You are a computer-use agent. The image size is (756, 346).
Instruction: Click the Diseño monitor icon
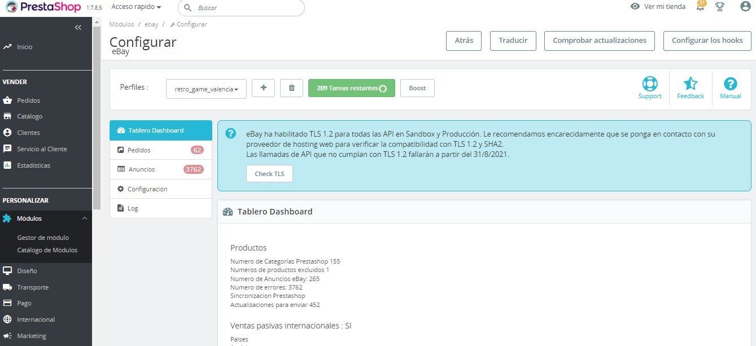[x=7, y=271]
